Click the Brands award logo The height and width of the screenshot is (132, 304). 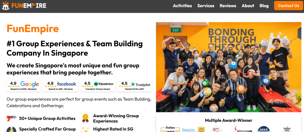pos(193,130)
